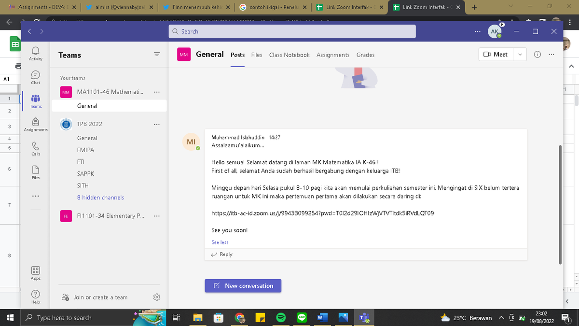Open channel more options ellipsis
Screen dimensions: 579x326
[x=551, y=55]
